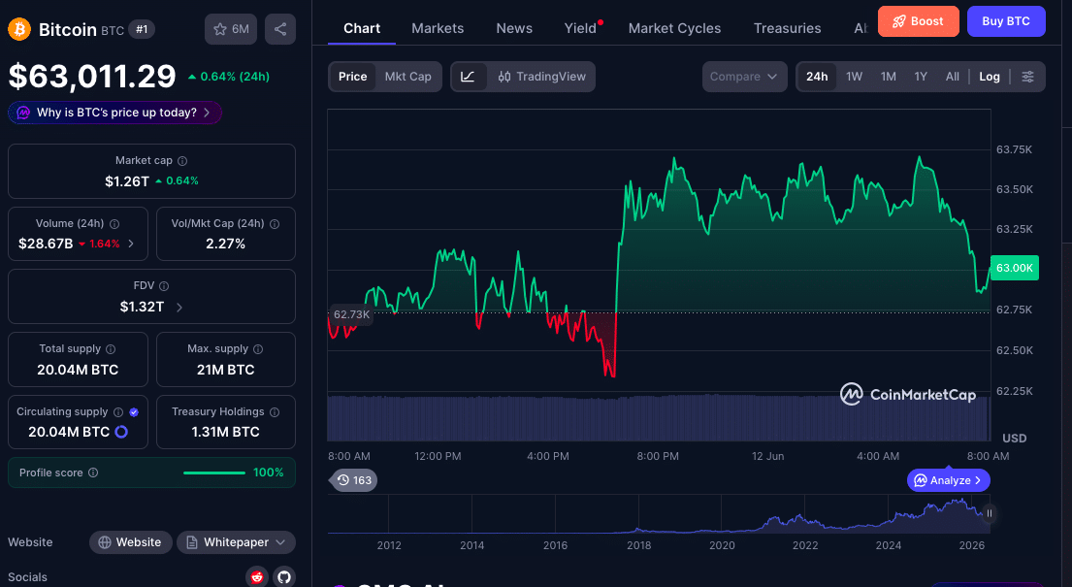1072x587 pixels.
Task: Expand FDV details chevron
Action: [x=179, y=308]
